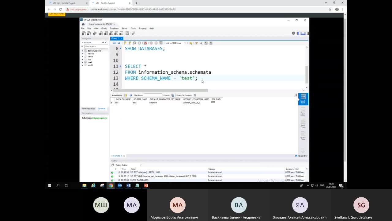The width and height of the screenshot is (392, 221).
Task: Open the Field Types side panel
Action: pos(303,123)
